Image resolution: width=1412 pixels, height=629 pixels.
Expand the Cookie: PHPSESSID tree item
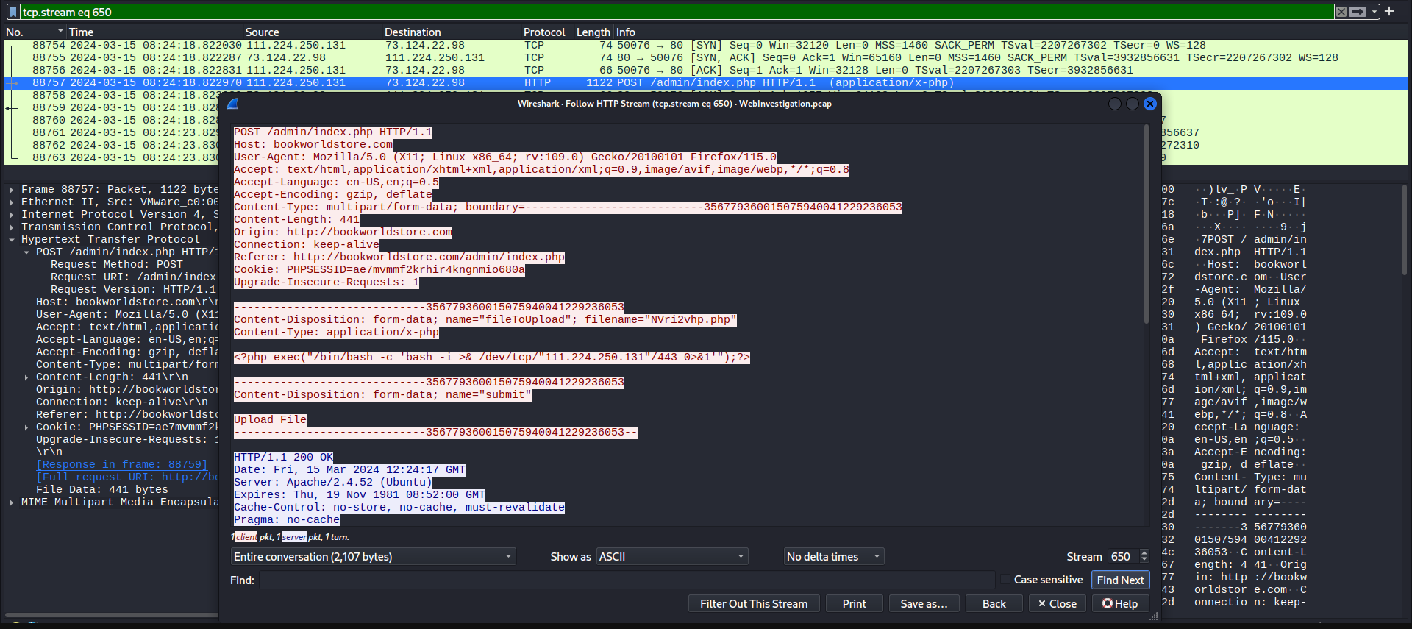pos(26,427)
